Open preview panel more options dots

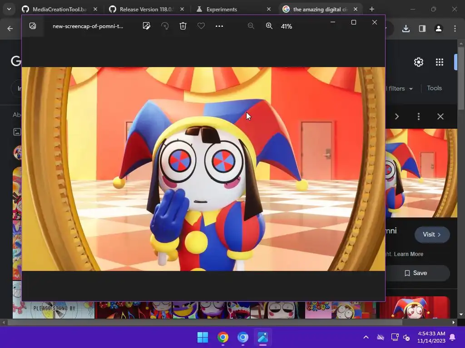418,116
